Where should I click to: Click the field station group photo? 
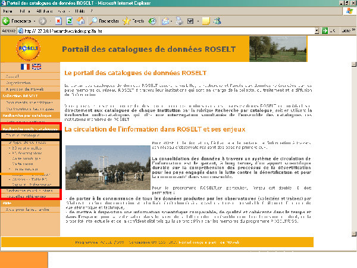[x=108, y=167]
